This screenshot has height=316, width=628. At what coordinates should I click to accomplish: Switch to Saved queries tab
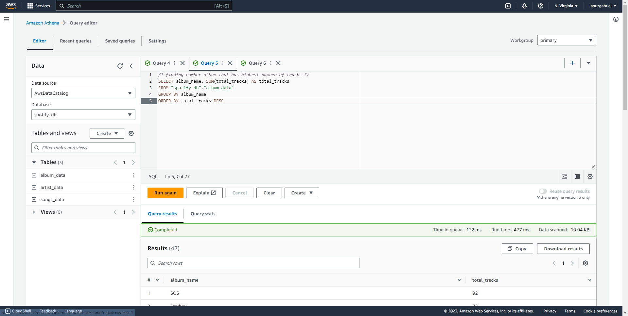click(x=120, y=41)
